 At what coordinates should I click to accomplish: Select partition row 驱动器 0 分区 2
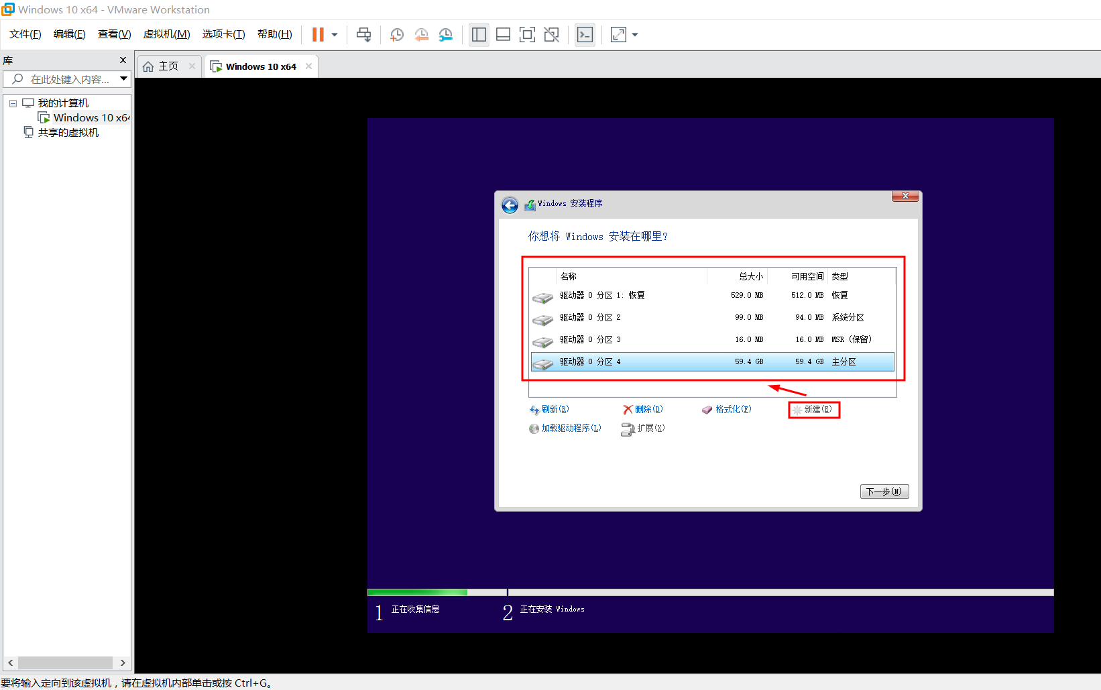[713, 317]
